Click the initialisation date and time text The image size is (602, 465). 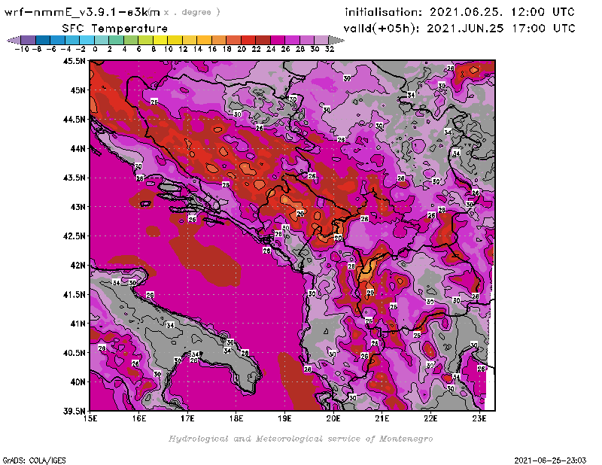[x=460, y=12]
